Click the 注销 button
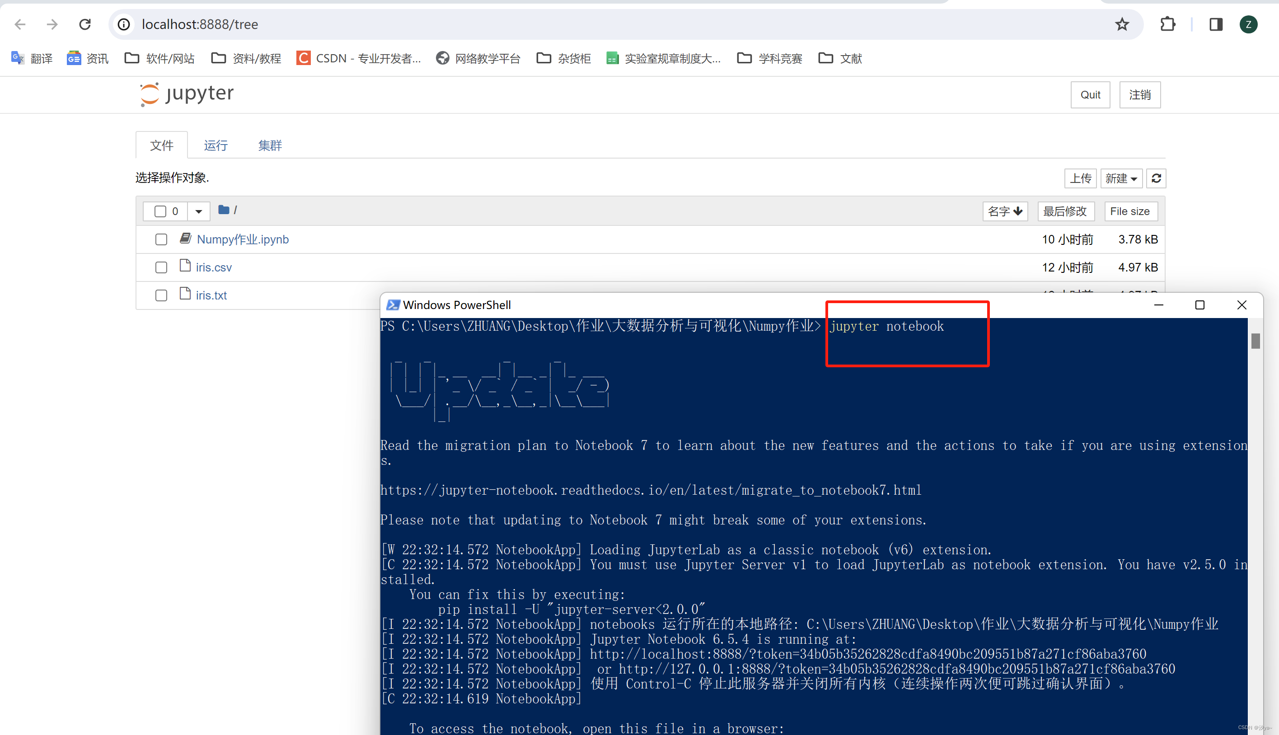The width and height of the screenshot is (1279, 735). 1141,94
